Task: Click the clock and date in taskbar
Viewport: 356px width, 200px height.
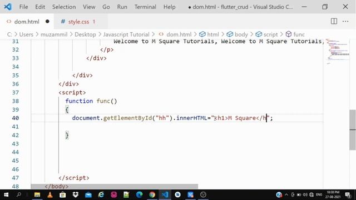Action: 333,194
